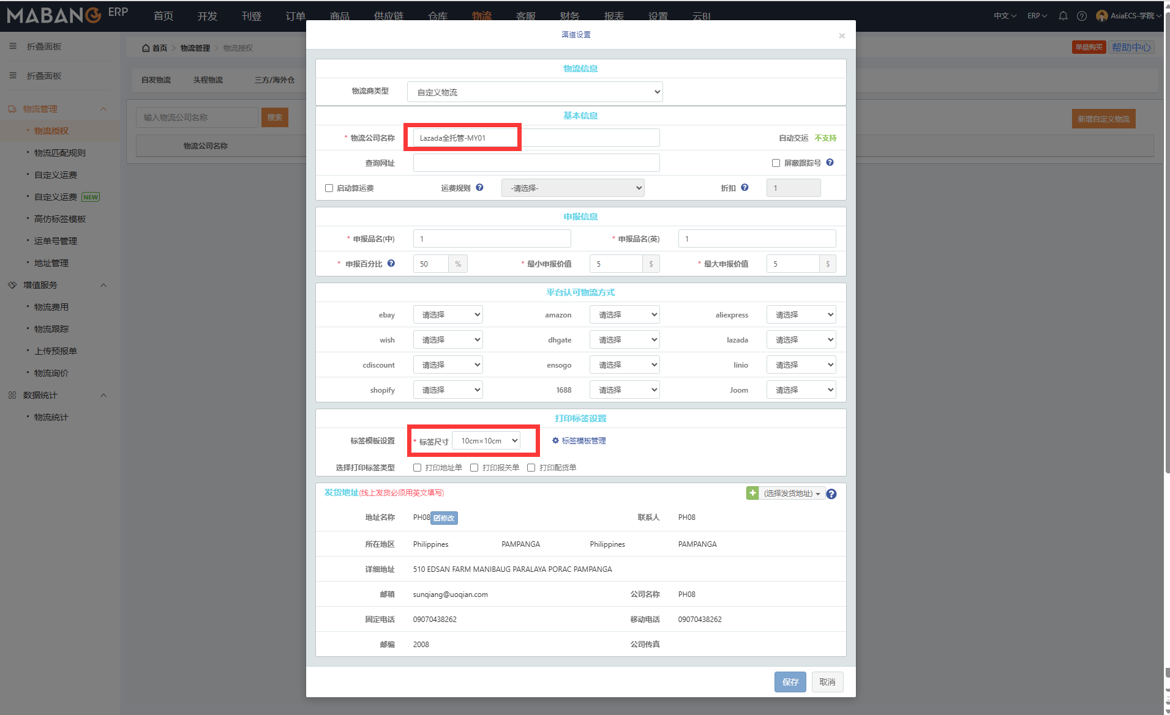The image size is (1170, 715).
Task: Click the 查询网址 input field
Action: [536, 163]
